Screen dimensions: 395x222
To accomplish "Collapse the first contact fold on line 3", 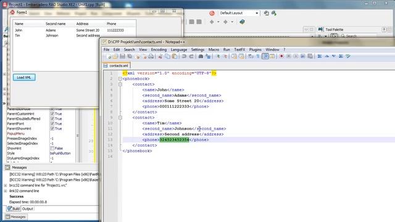I will tap(120, 84).
